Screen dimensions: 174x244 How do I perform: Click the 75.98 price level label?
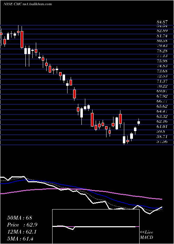pyautogui.click(x=162, y=61)
